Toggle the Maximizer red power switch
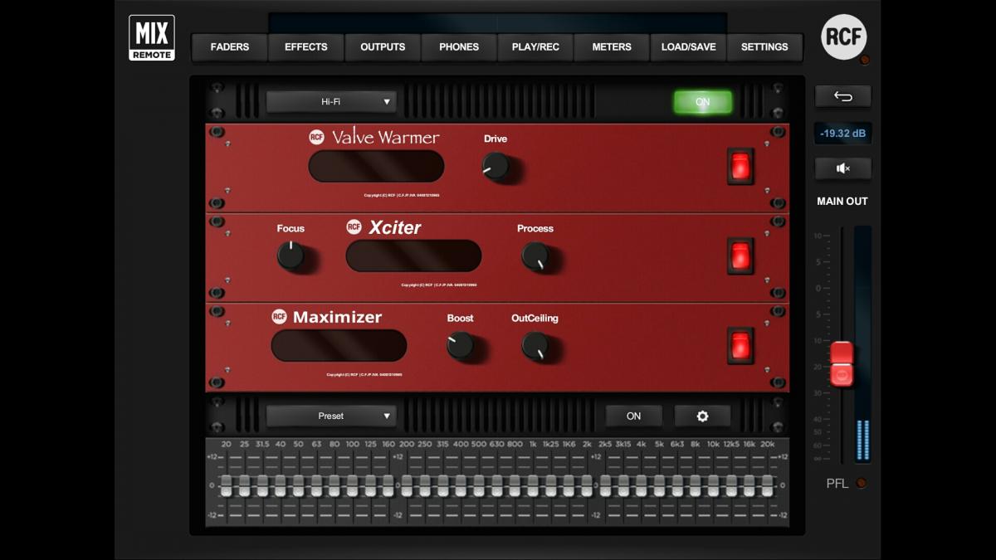Image resolution: width=996 pixels, height=560 pixels. tap(740, 344)
